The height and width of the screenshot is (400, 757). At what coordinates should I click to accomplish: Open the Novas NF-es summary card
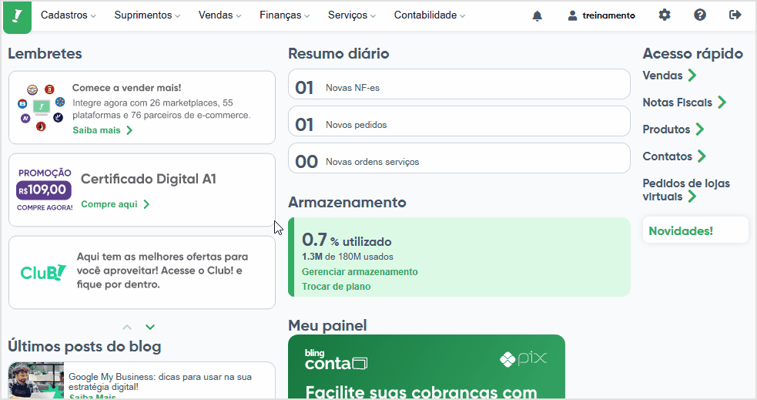pos(459,84)
